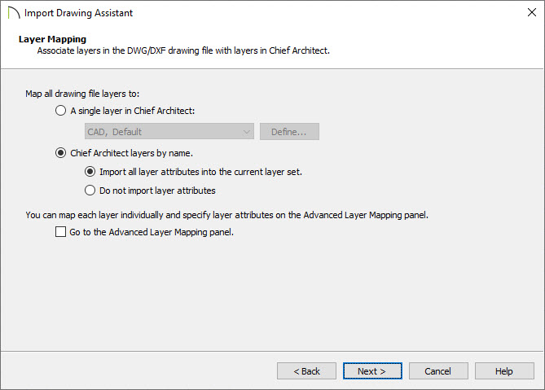
Task: Click the 'Define...' button
Action: 289,132
